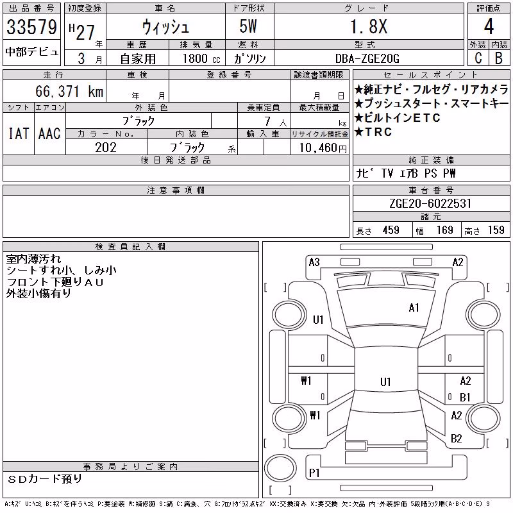Click the セールスポイント header
The image size is (513, 513).
coord(431,75)
